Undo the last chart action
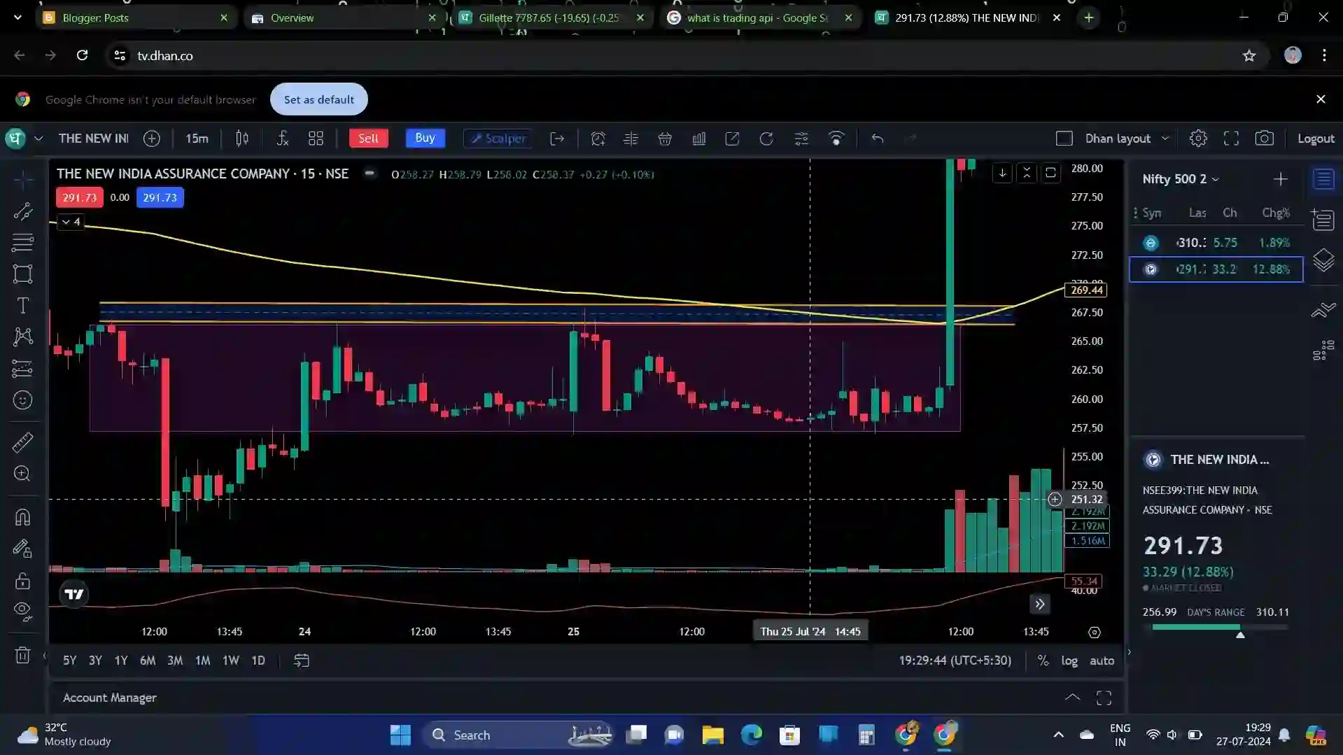The height and width of the screenshot is (755, 1343). [878, 139]
